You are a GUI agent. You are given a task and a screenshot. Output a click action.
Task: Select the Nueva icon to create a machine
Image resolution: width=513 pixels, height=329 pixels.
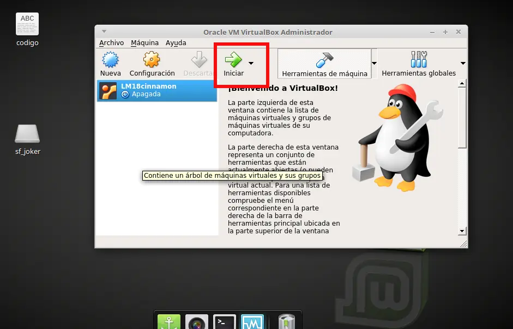pos(110,60)
